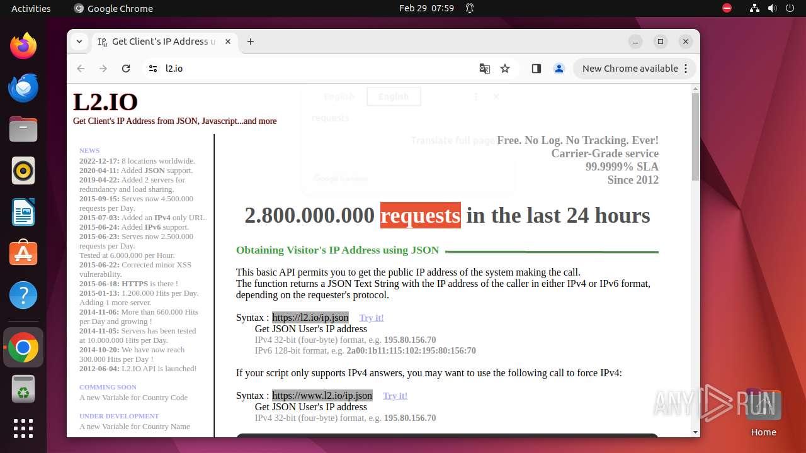Open the Home folder icon on the desktop
Viewport: 806px width, 453px height.
pyautogui.click(x=764, y=413)
